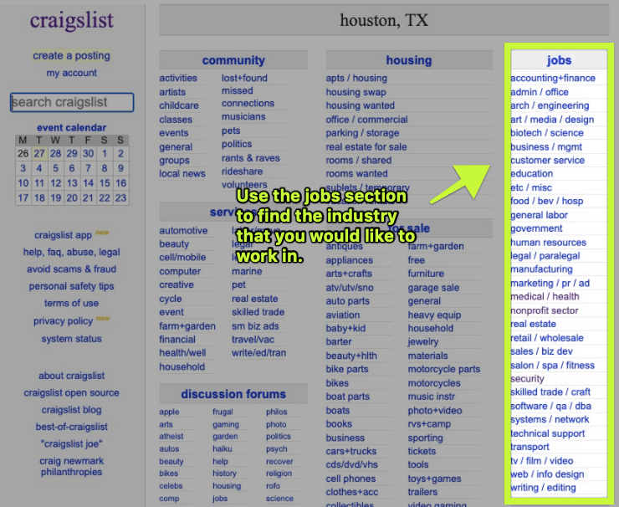Select calendar day 27
The image size is (619, 507).
39,153
